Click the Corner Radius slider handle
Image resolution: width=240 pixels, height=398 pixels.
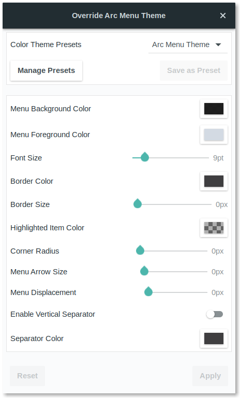pos(140,250)
